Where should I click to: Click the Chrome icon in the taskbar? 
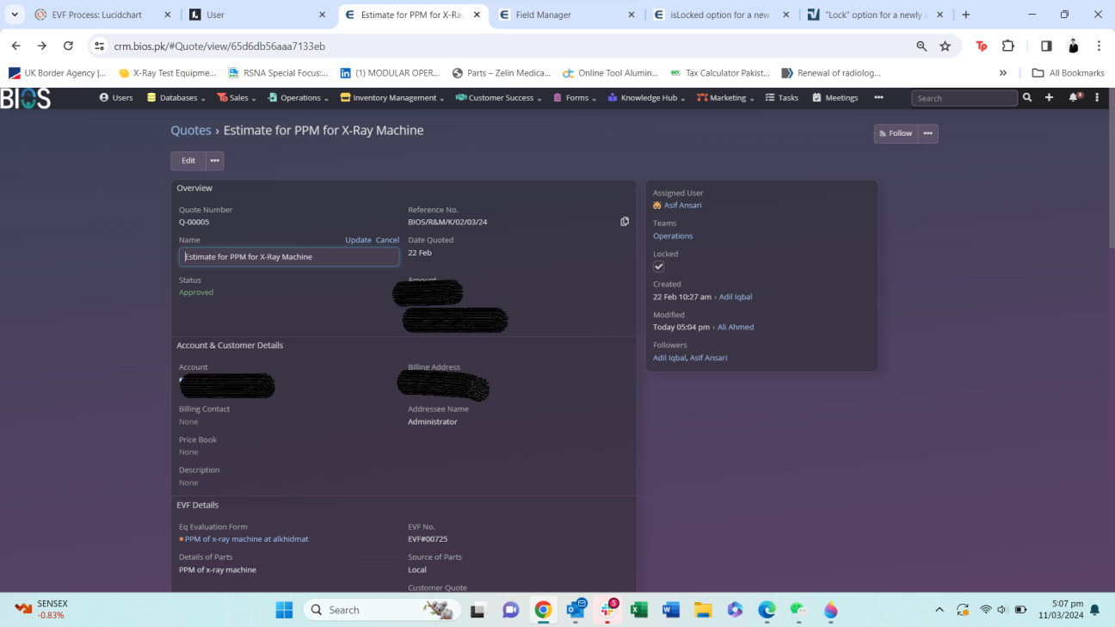point(543,610)
